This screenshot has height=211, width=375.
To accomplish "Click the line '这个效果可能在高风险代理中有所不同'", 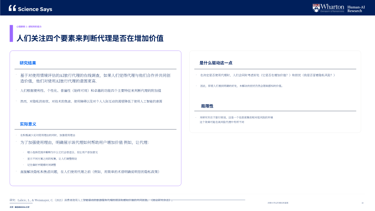I will (222, 122).
